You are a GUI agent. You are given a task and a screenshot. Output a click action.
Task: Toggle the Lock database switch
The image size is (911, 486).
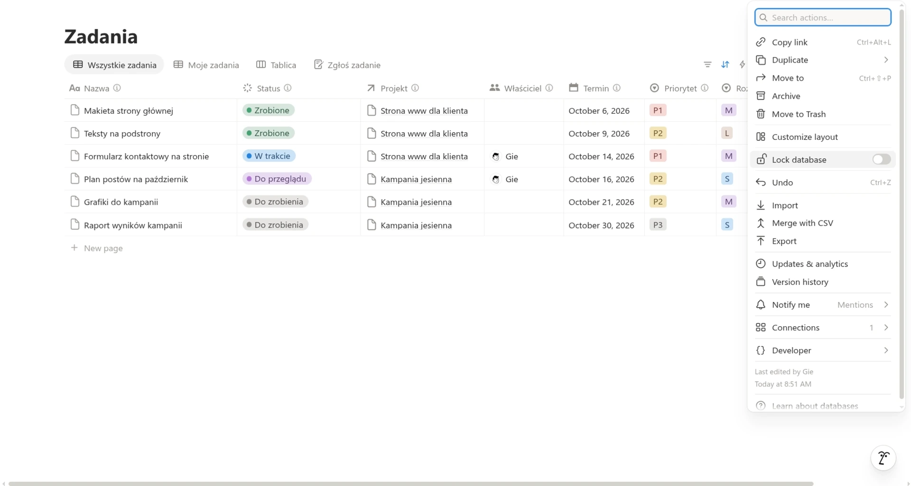click(881, 159)
